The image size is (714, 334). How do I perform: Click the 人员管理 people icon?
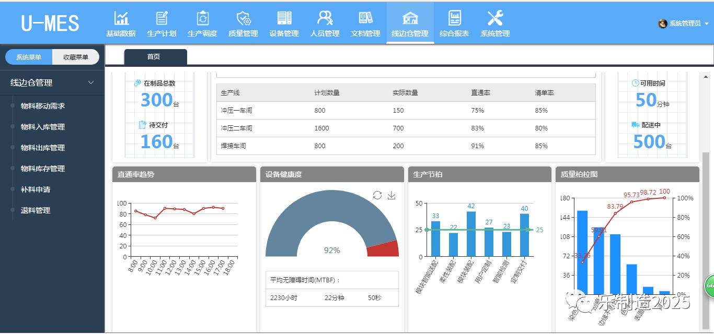325,19
